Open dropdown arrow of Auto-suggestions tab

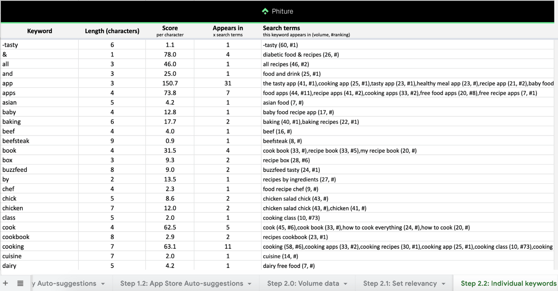[103, 284]
